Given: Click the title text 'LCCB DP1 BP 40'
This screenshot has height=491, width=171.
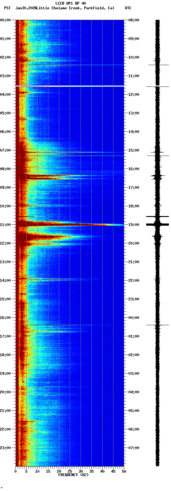Looking at the screenshot, I should pyautogui.click(x=71, y=3).
